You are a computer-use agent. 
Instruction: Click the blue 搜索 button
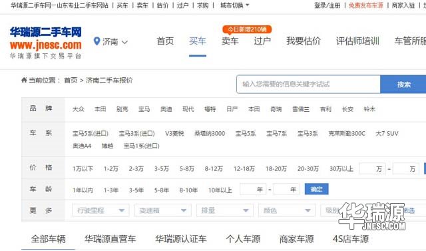point(403,84)
